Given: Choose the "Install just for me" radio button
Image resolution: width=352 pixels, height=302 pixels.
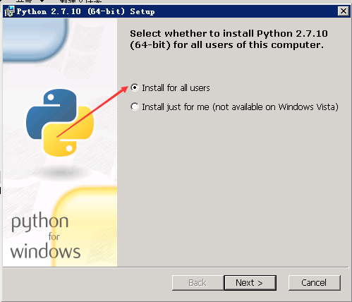Looking at the screenshot, I should (135, 107).
